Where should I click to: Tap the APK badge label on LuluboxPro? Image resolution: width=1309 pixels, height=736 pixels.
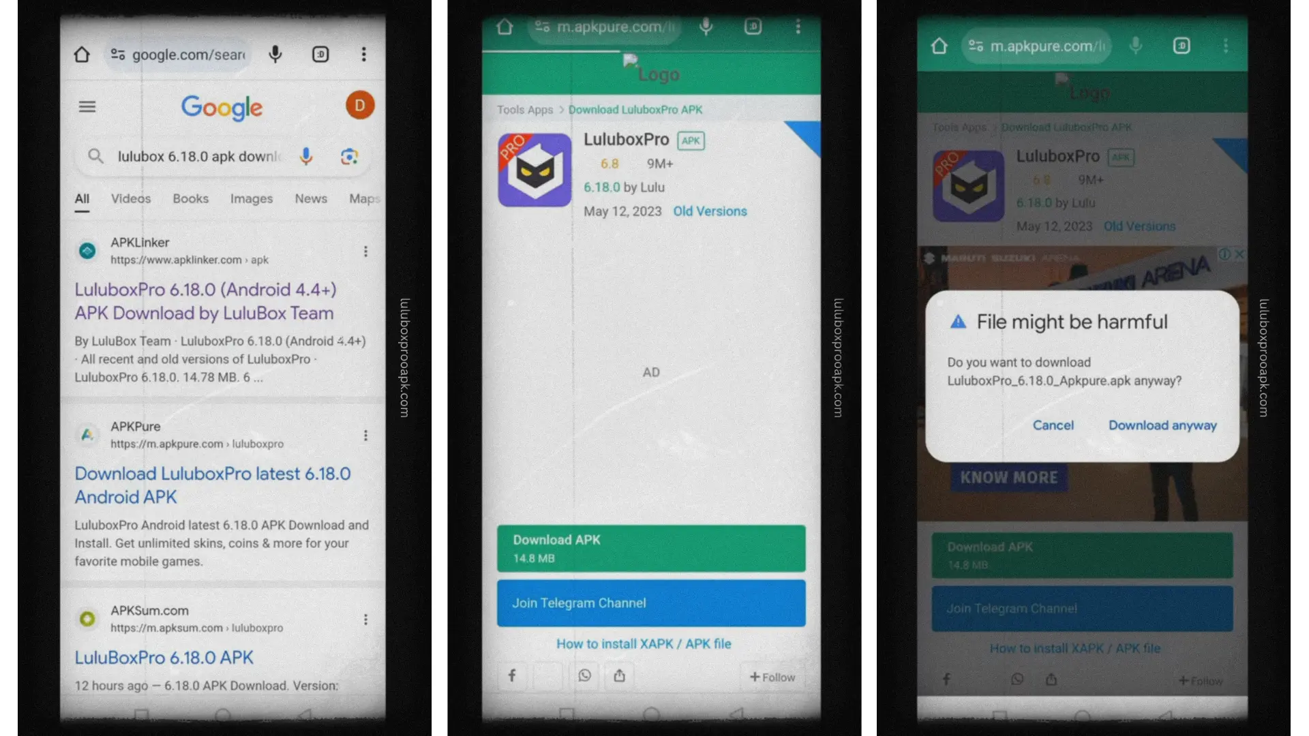pyautogui.click(x=691, y=139)
